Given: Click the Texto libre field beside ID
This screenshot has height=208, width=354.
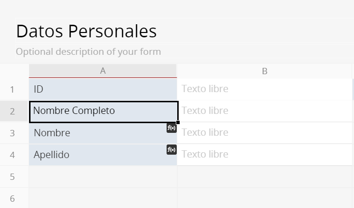Looking at the screenshot, I should tap(264, 89).
